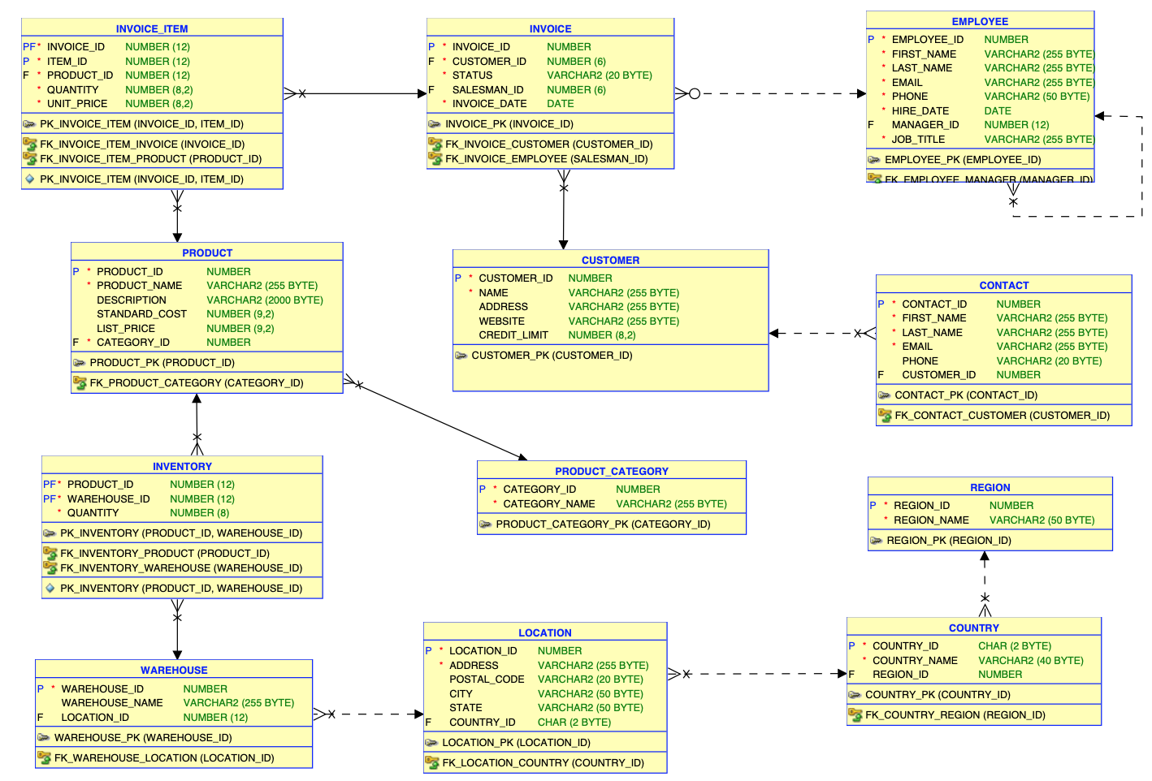The height and width of the screenshot is (781, 1152).
Task: Click the NUMBER (8) type of INVENTORY QUANTITY
Action: 199,513
